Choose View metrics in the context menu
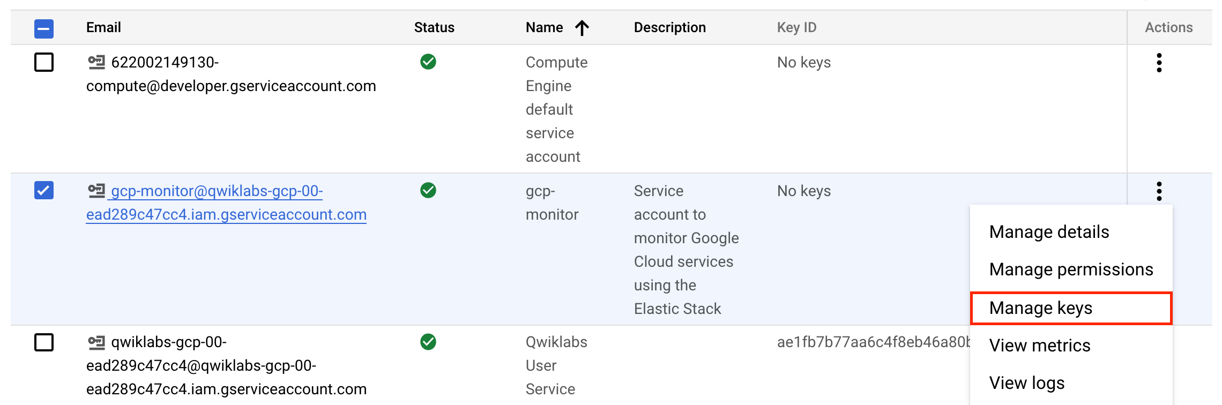 coord(1039,346)
